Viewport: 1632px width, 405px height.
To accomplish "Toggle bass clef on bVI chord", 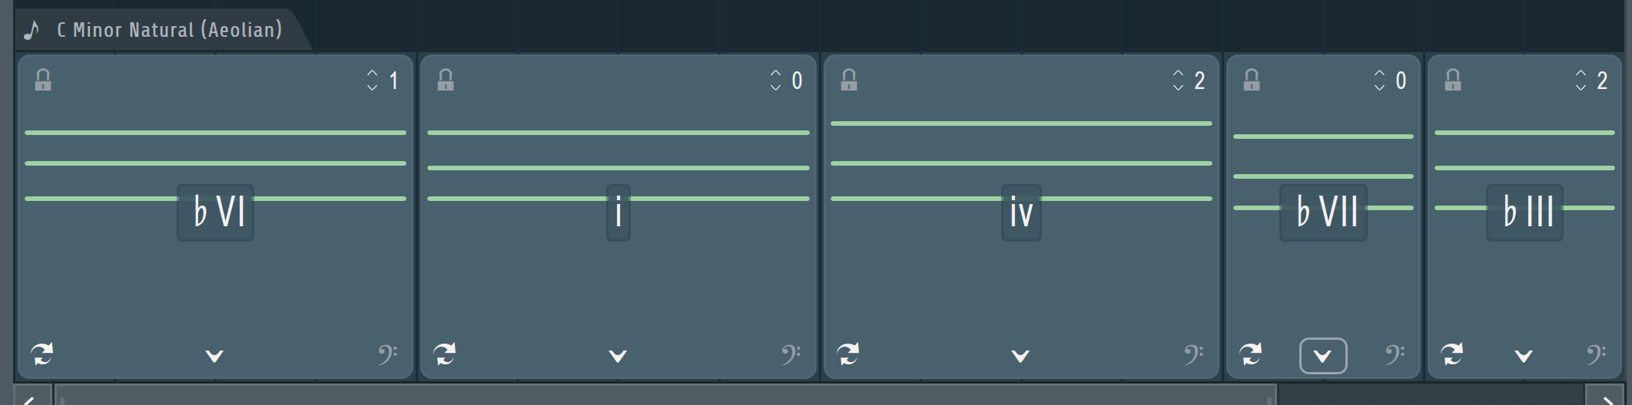I will 388,354.
